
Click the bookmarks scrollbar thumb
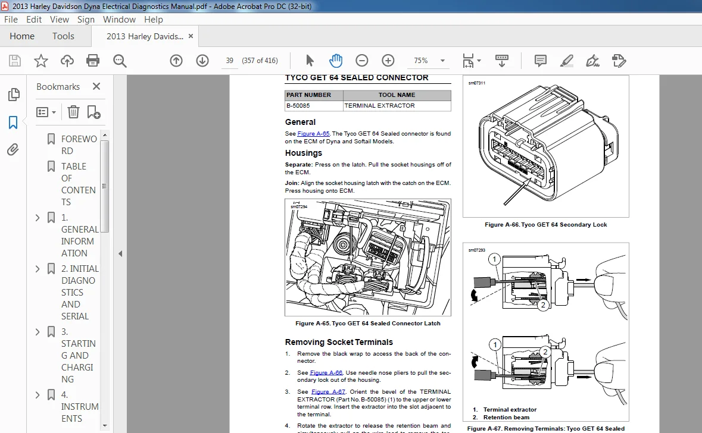point(105,186)
